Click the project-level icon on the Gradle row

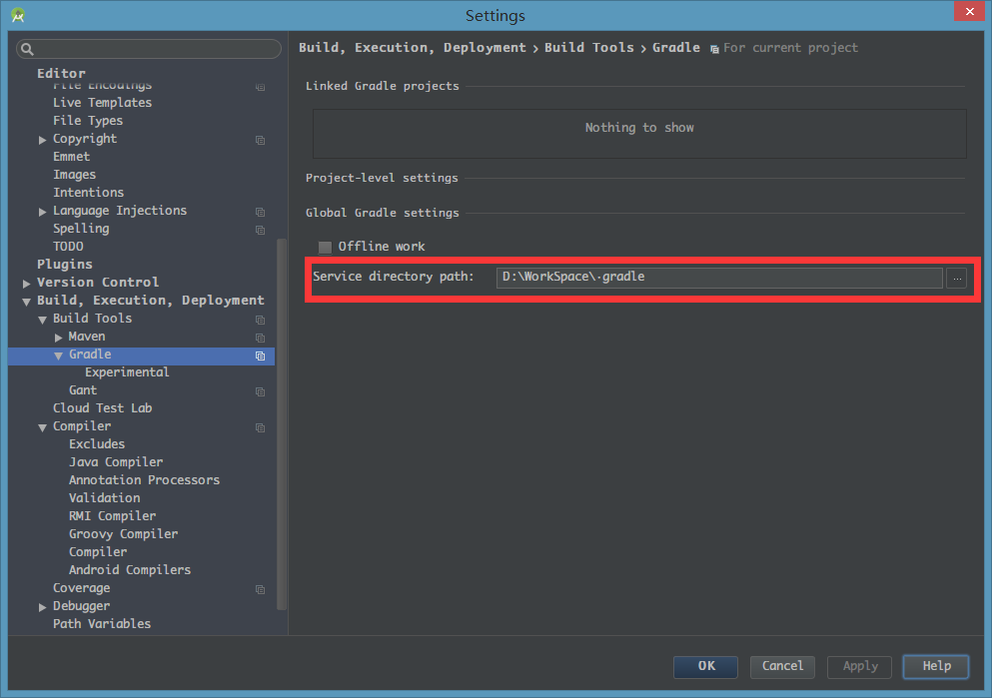260,355
